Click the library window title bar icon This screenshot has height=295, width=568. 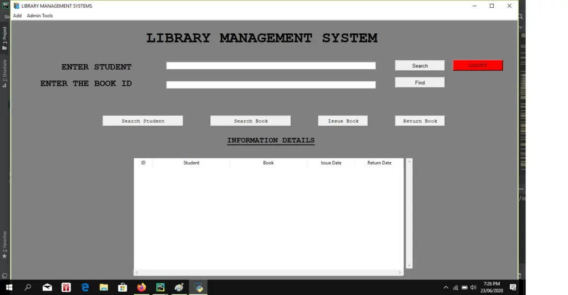[x=16, y=6]
